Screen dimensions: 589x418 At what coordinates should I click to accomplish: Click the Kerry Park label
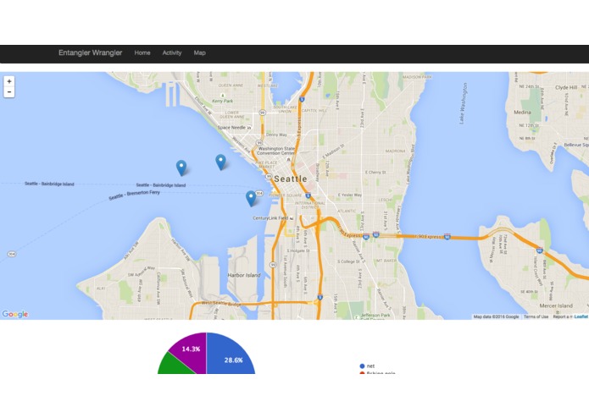coord(222,101)
